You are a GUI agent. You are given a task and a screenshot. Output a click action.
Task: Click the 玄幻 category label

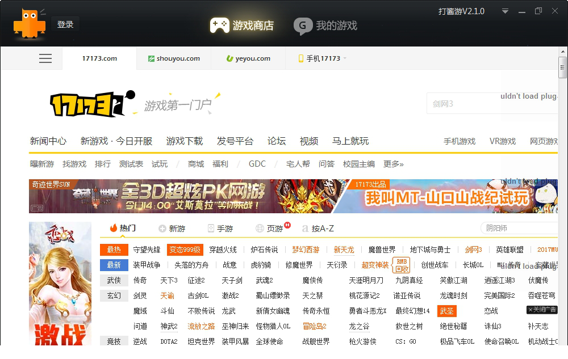point(114,295)
